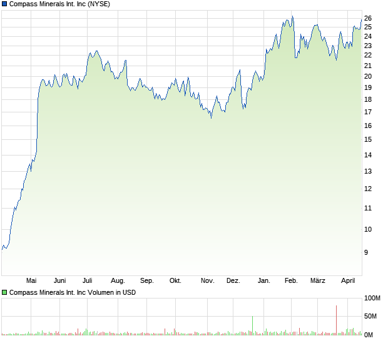Viewport: 388px width, 341px height.
Task: Click the Nov. month axis label
Action: [x=208, y=281]
